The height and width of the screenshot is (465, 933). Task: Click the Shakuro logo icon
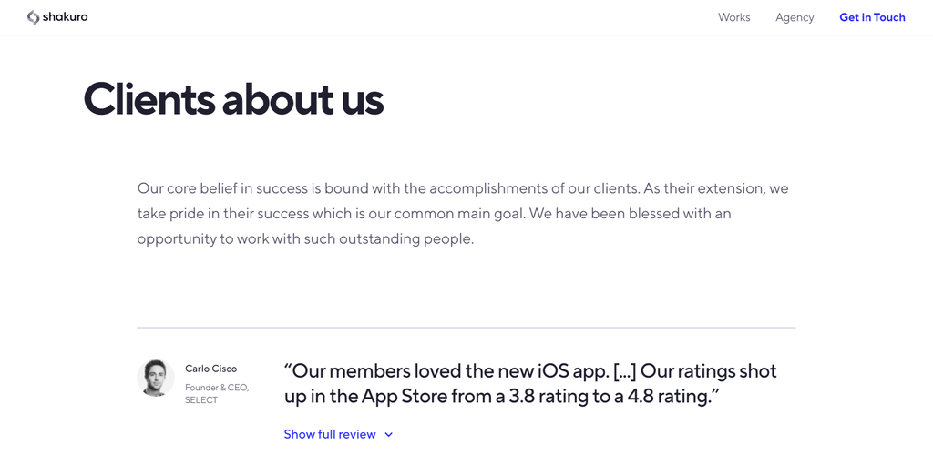(x=33, y=17)
